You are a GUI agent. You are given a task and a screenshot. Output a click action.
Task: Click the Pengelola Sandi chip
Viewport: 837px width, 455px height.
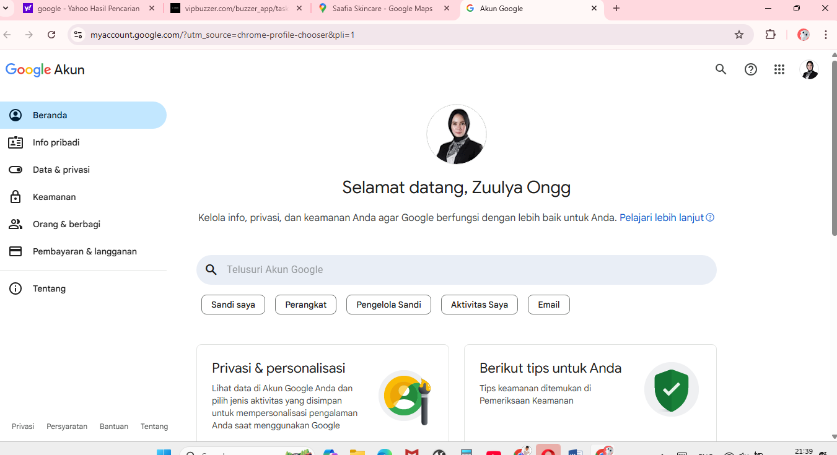point(389,305)
